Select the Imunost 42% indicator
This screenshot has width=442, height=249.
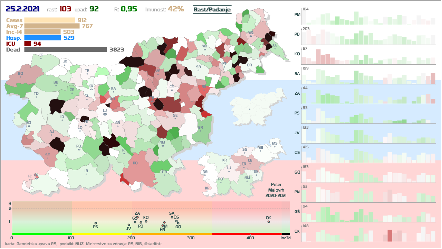pos(164,9)
